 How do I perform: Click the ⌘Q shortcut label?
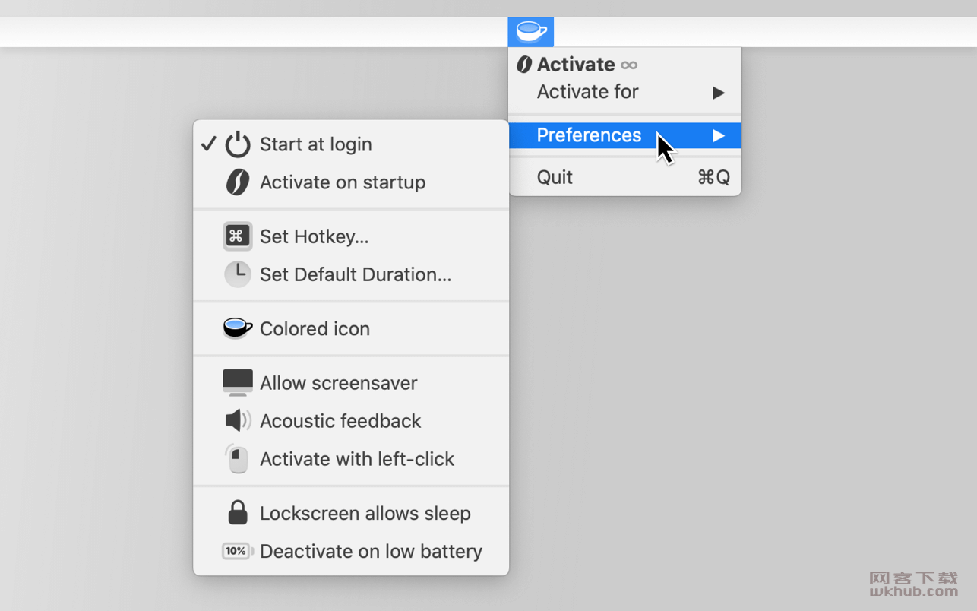click(x=713, y=177)
